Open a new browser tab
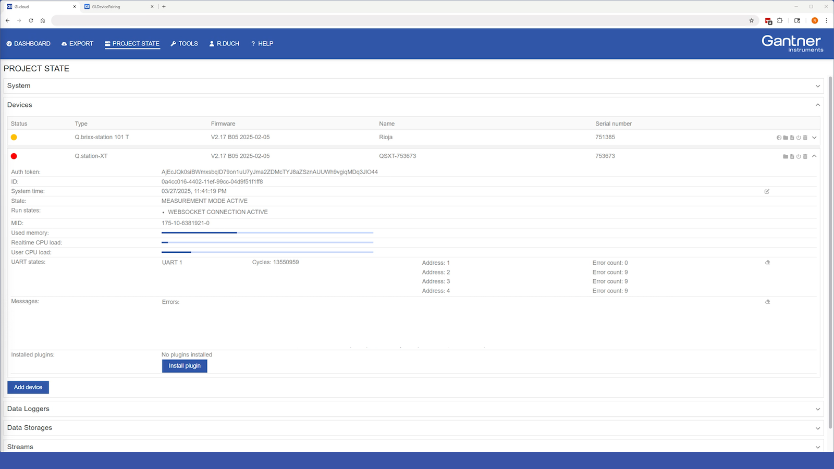The width and height of the screenshot is (834, 469). (x=164, y=7)
